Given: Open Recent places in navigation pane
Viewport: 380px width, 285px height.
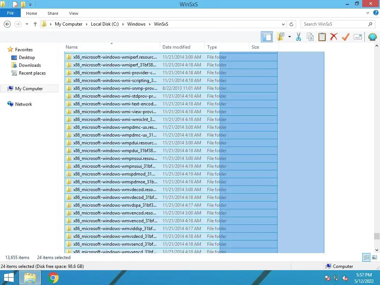Looking at the screenshot, I should point(32,73).
